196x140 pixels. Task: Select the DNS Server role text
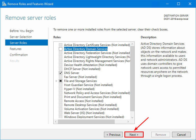(72, 73)
